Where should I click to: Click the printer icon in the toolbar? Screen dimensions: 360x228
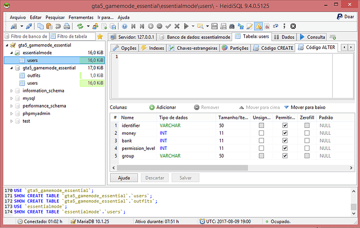pyautogui.click(x=68, y=26)
